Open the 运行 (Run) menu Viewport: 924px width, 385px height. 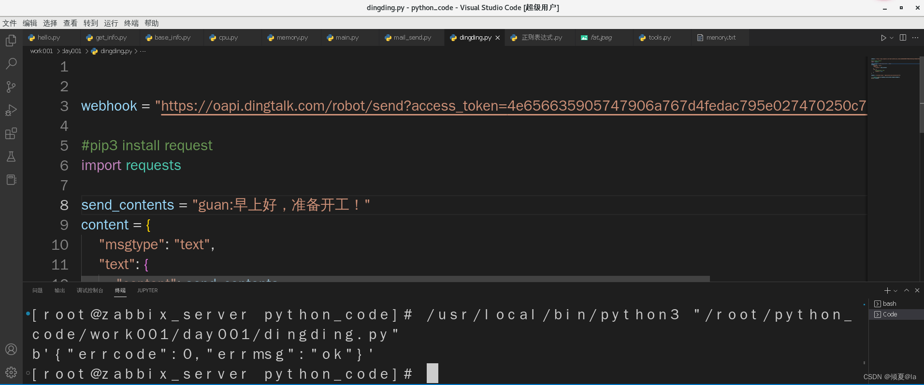coord(111,23)
